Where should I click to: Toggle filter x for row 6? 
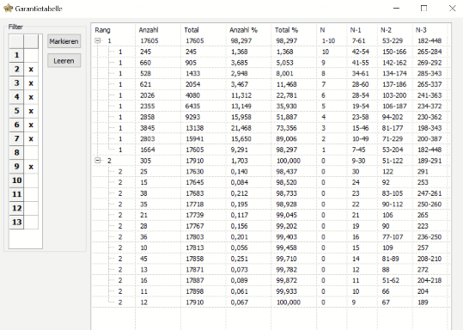[x=31, y=125]
